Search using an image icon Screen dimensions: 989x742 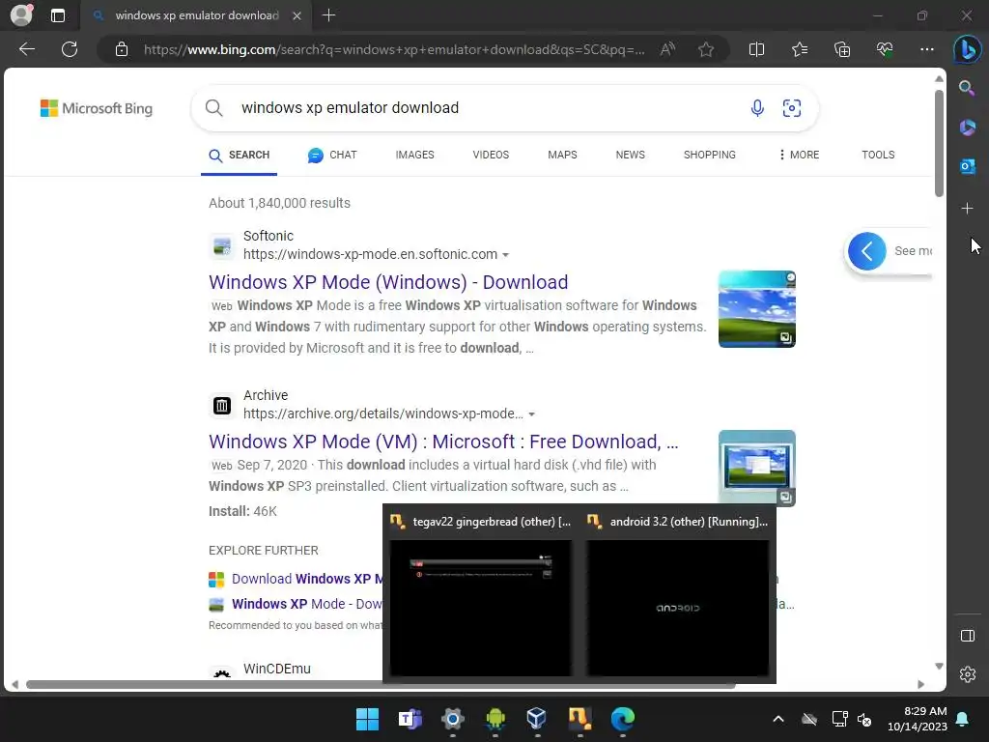click(792, 108)
